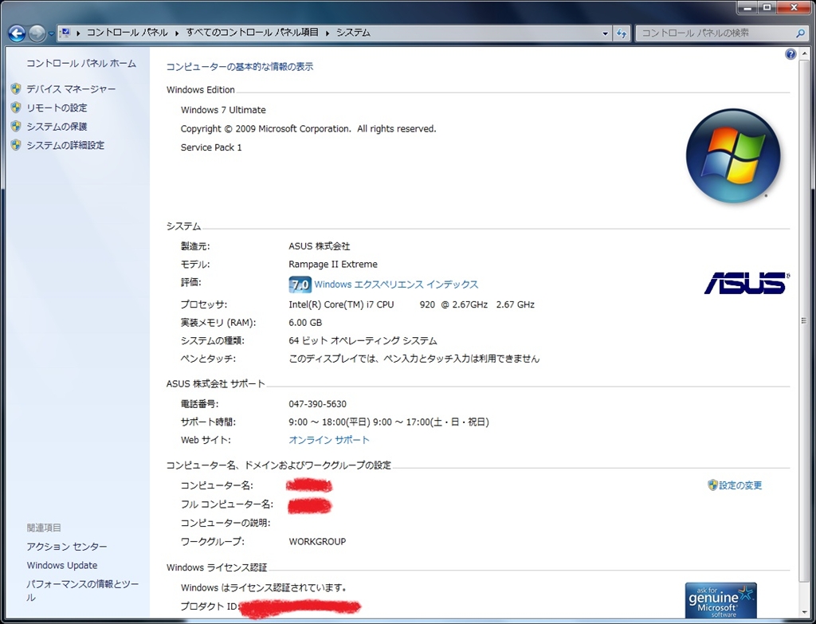The image size is (816, 624).
Task: Click the 64 ビット オペレーティング システム text
Action: pyautogui.click(x=363, y=341)
